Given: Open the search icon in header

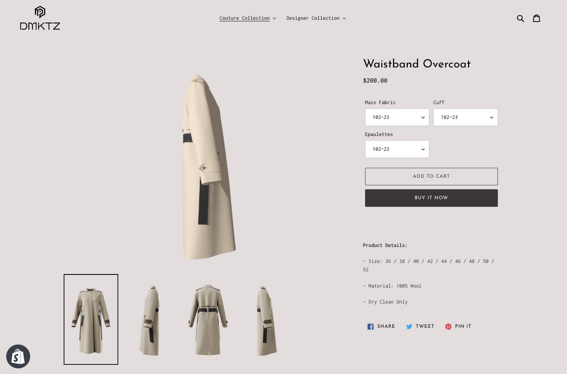Looking at the screenshot, I should coord(520,18).
